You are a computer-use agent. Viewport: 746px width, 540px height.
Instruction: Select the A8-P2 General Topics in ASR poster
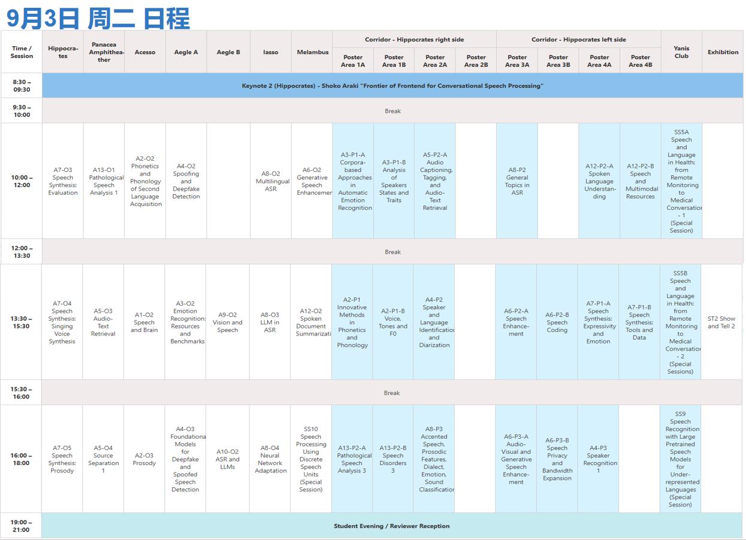(517, 181)
